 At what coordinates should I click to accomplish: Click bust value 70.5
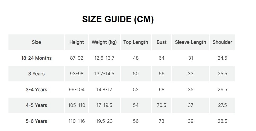pyautogui.click(x=161, y=105)
